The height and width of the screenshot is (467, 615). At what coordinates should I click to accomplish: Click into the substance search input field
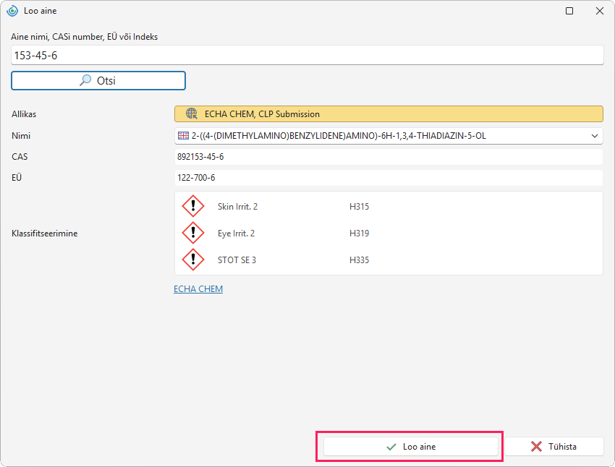pos(307,55)
